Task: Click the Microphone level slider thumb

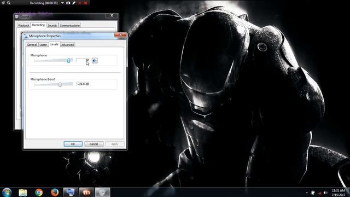Action: 69,61
